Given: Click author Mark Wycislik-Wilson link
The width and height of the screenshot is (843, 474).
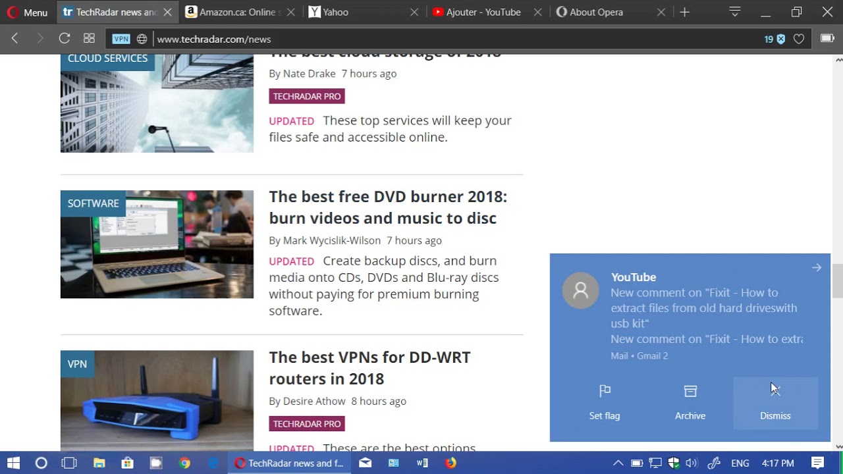Looking at the screenshot, I should point(332,240).
